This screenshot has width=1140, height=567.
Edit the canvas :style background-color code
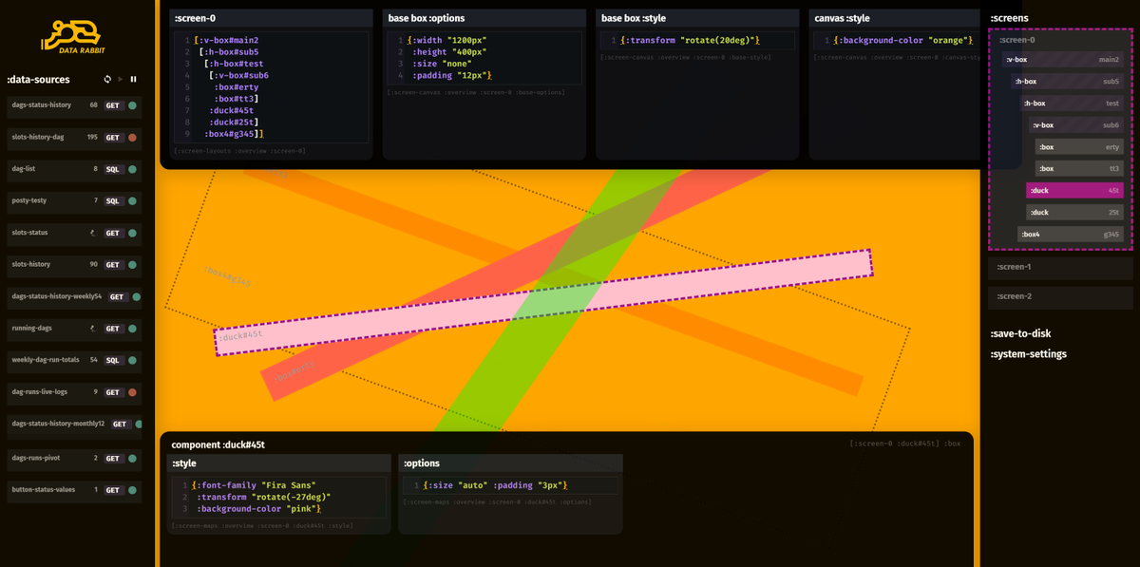point(898,40)
